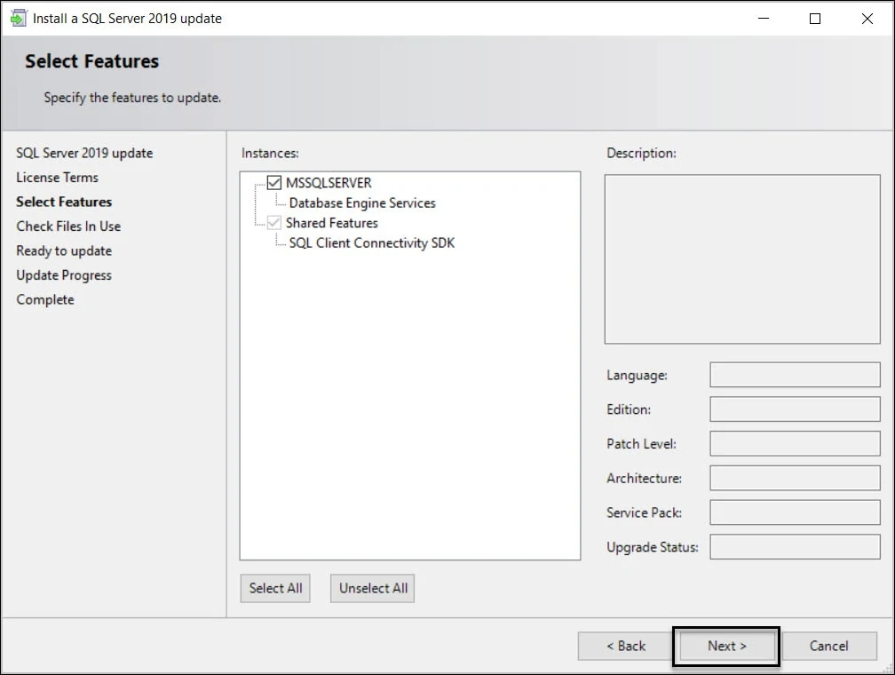Click the Upgrade Status field
This screenshot has height=675, width=895.
795,547
